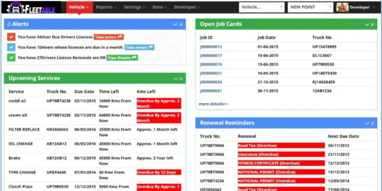This screenshot has height=191, width=382.
Task: Click the OIL CHANGE service name
Action: tap(21, 144)
